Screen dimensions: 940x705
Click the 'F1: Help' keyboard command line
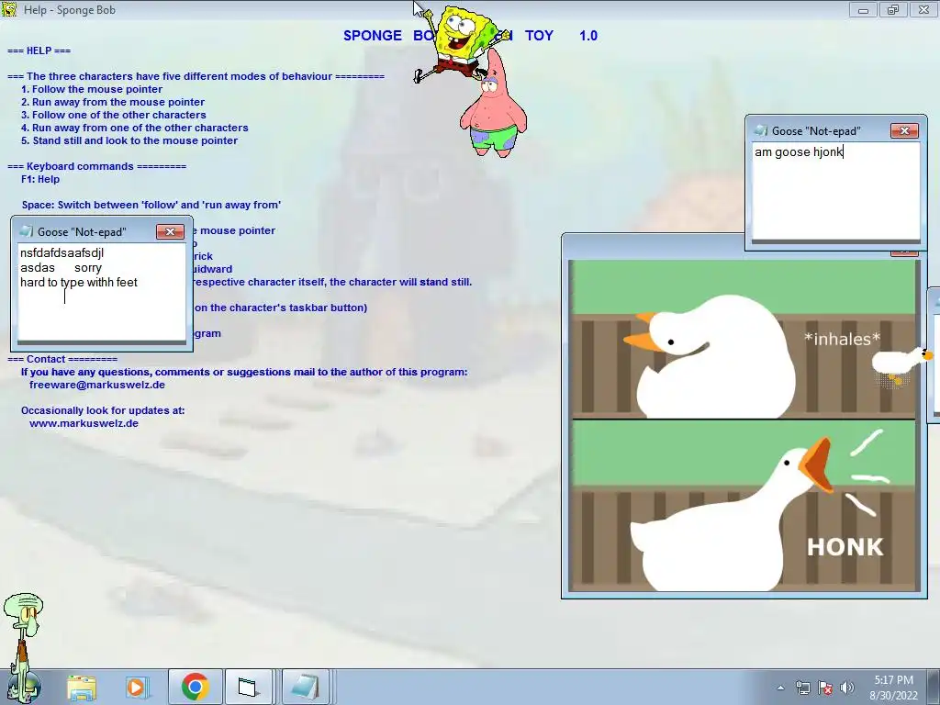coord(40,179)
